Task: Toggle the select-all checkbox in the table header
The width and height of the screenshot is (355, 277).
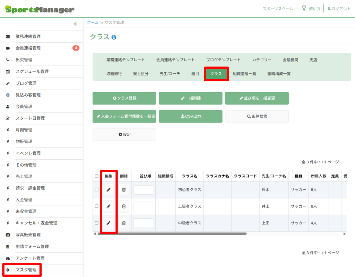Action: tap(97, 176)
